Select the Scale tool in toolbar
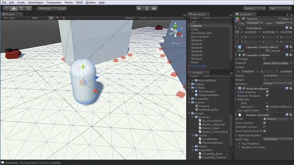The height and width of the screenshot is (165, 294). click(x=28, y=8)
